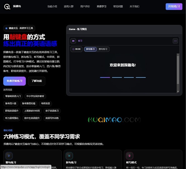
Task: Click the 免费开始练习 button
Action: [15, 81]
